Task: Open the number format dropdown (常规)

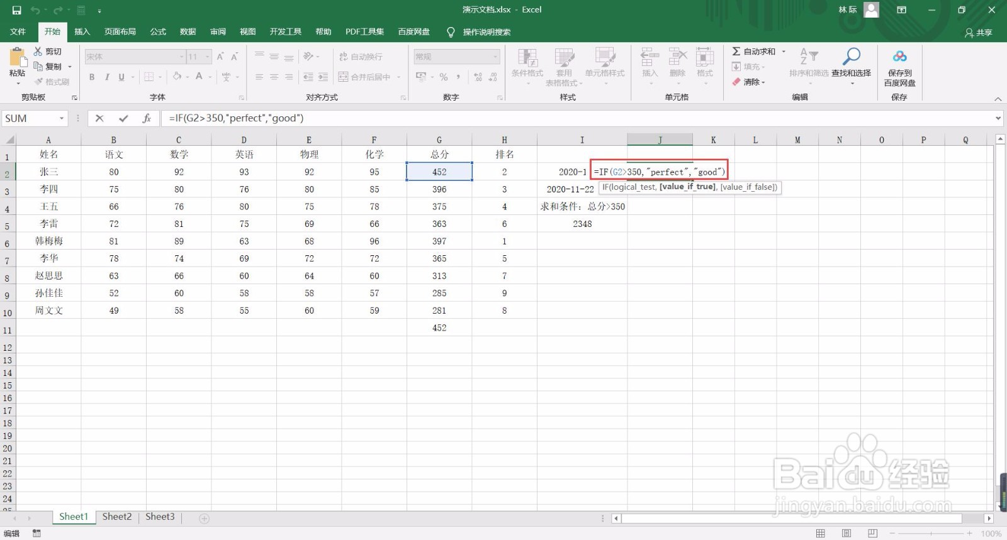Action: [496, 57]
